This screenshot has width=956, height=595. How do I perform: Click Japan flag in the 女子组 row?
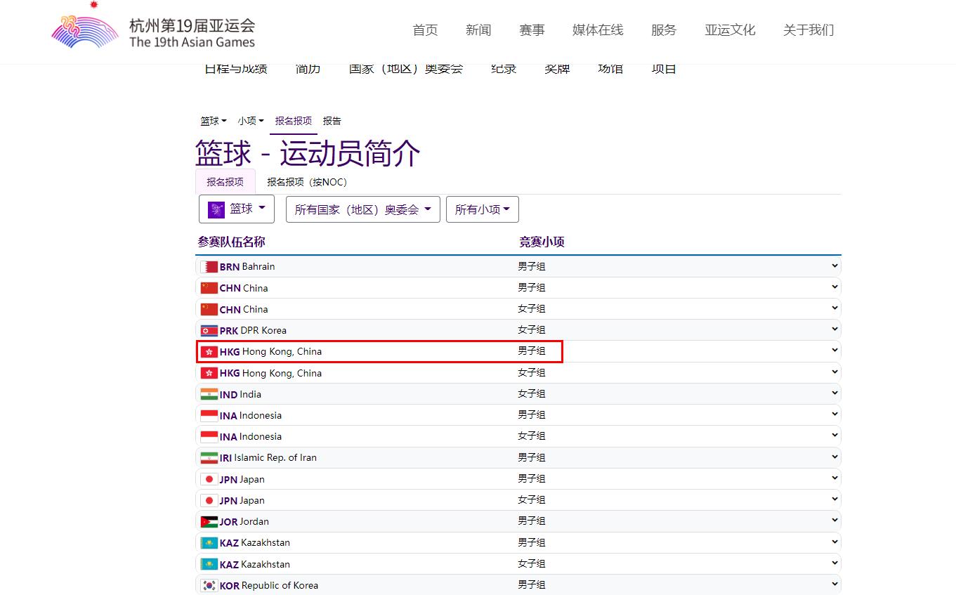(209, 500)
